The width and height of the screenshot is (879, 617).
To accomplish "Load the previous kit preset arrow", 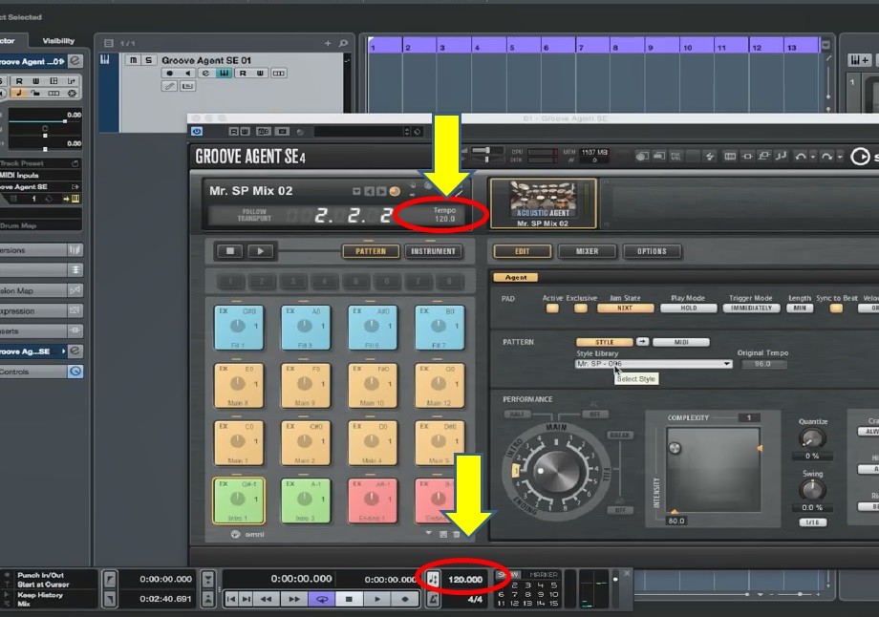I will (x=370, y=192).
